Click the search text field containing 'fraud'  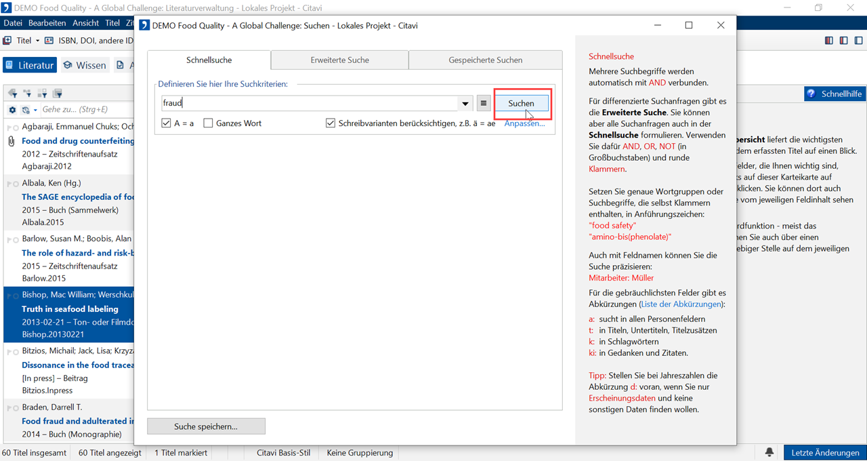309,104
